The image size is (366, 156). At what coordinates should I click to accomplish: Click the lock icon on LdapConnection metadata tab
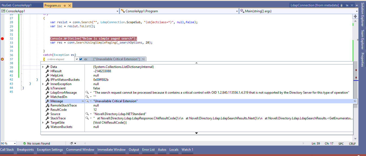(341, 5)
